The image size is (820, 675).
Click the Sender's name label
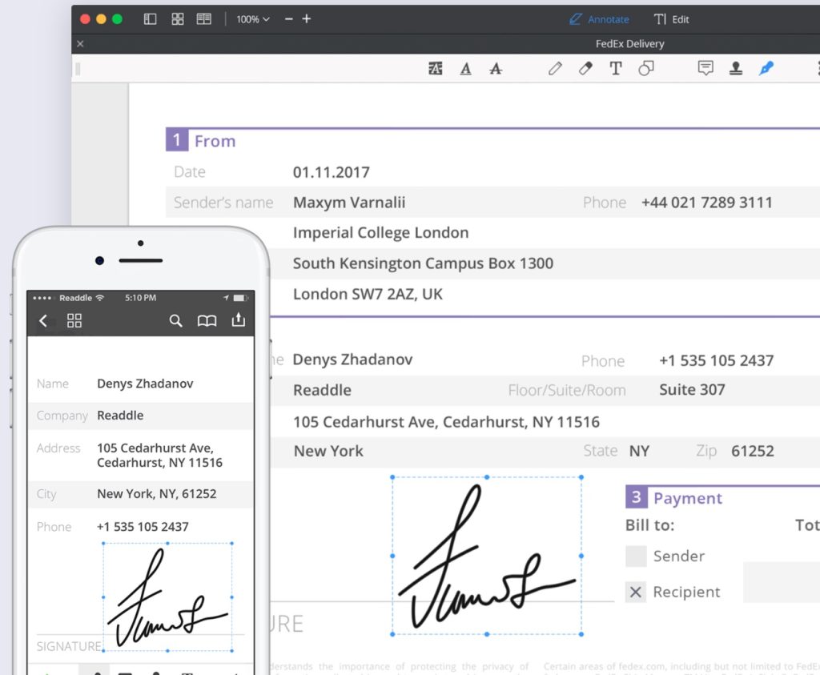[223, 203]
